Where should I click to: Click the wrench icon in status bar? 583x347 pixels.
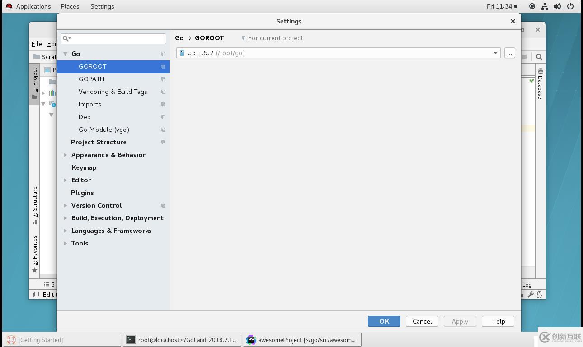pos(531,295)
